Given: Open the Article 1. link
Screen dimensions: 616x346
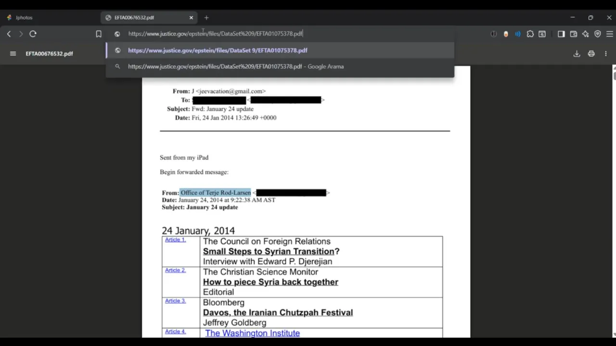Looking at the screenshot, I should pyautogui.click(x=175, y=240).
